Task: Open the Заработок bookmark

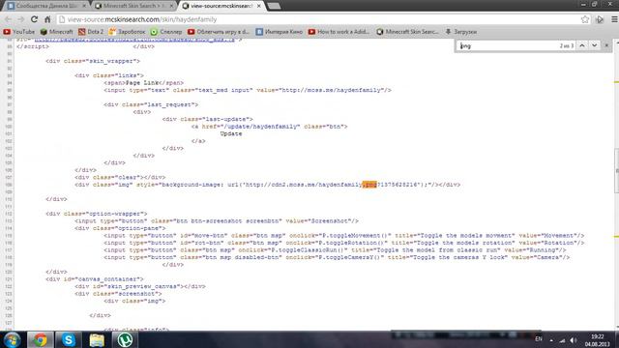Action: (127, 32)
